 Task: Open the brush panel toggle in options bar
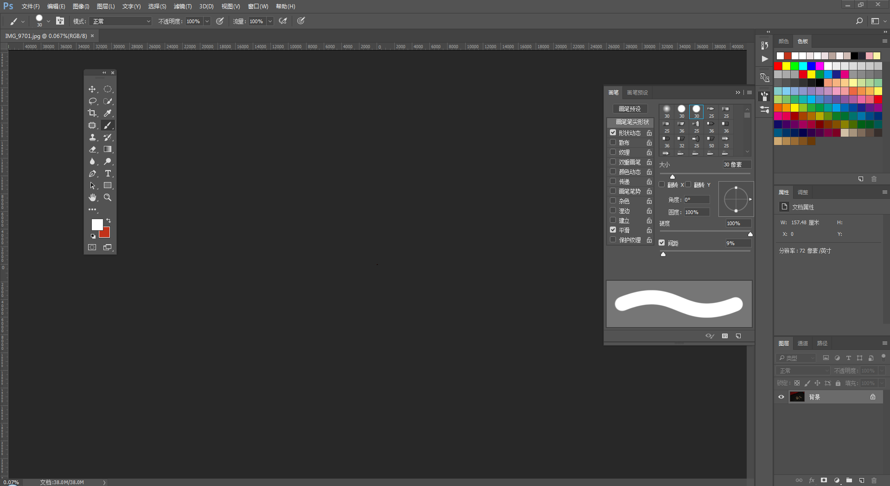[60, 21]
